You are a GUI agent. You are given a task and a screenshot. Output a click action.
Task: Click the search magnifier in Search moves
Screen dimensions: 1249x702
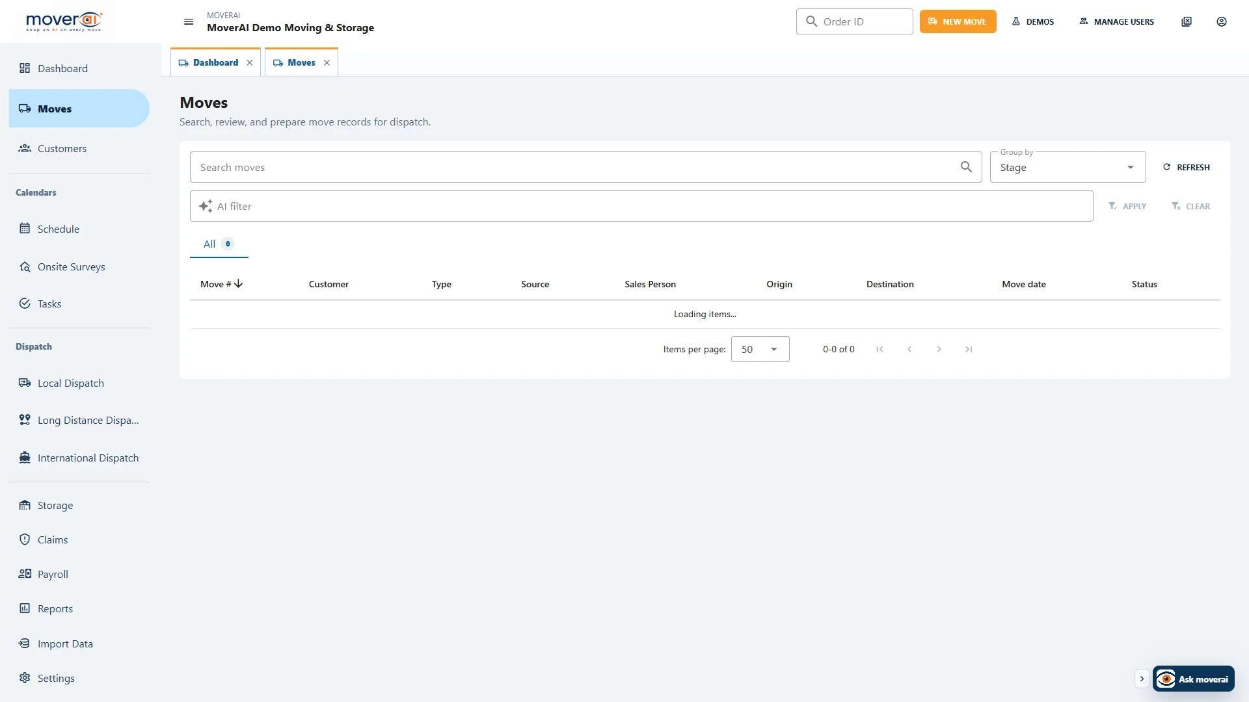coord(966,167)
